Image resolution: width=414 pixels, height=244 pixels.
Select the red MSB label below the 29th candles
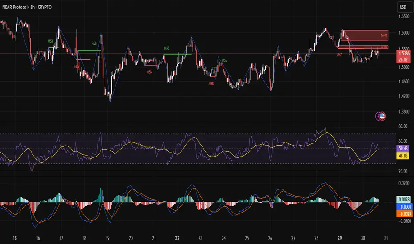click(339, 55)
